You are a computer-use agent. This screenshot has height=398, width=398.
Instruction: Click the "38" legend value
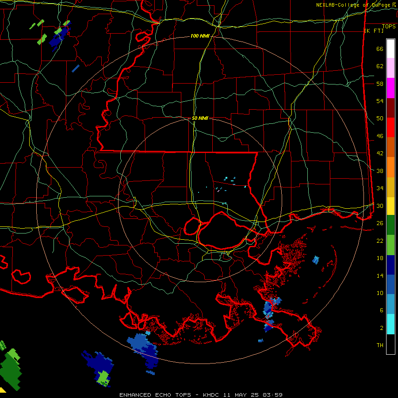[x=380, y=171]
